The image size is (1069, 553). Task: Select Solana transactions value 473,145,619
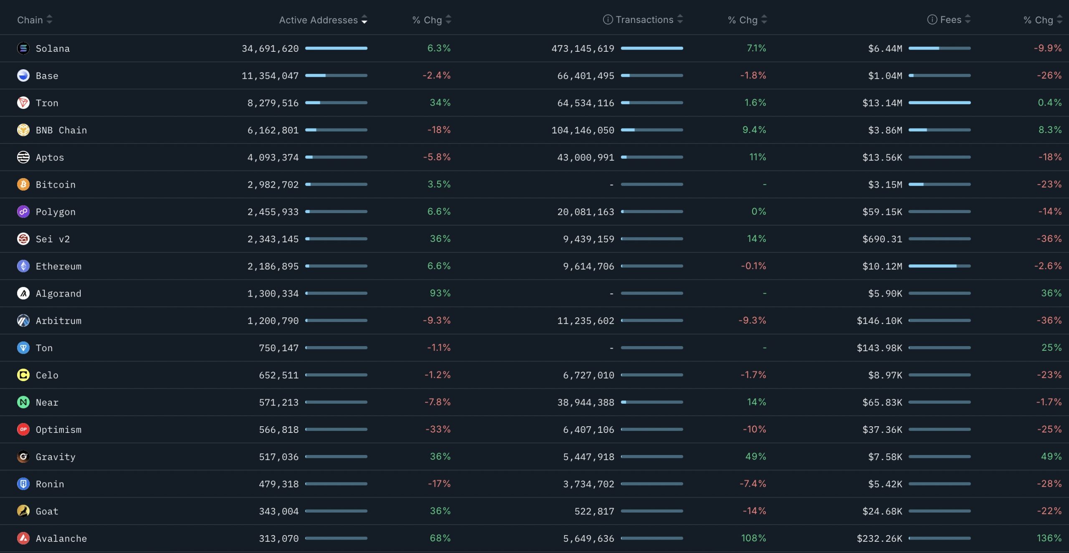[x=583, y=48]
